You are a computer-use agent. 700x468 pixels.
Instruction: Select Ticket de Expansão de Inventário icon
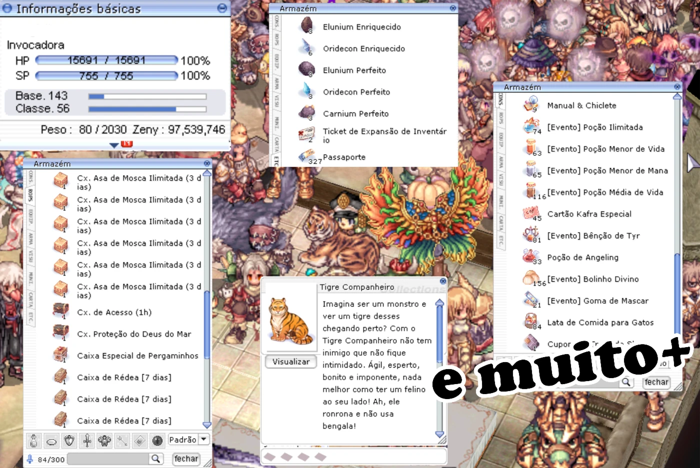pos(306,135)
